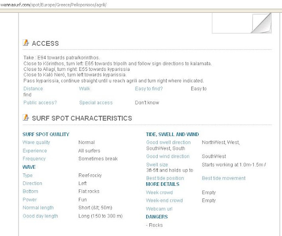Select the Experience label link
The image size is (282, 236).
coord(35,151)
